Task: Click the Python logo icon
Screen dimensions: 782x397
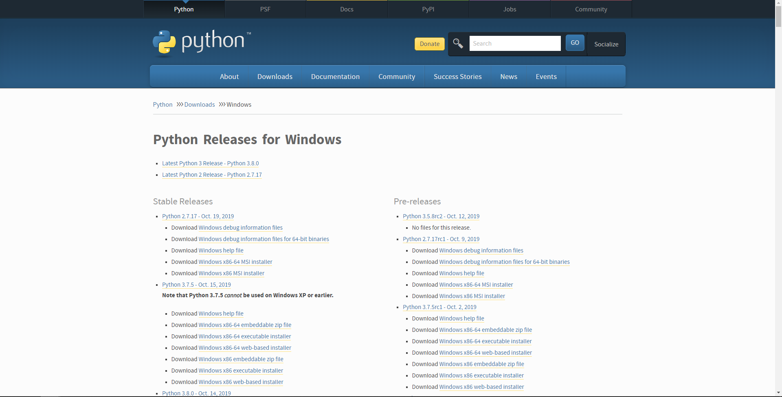Action: pyautogui.click(x=164, y=42)
